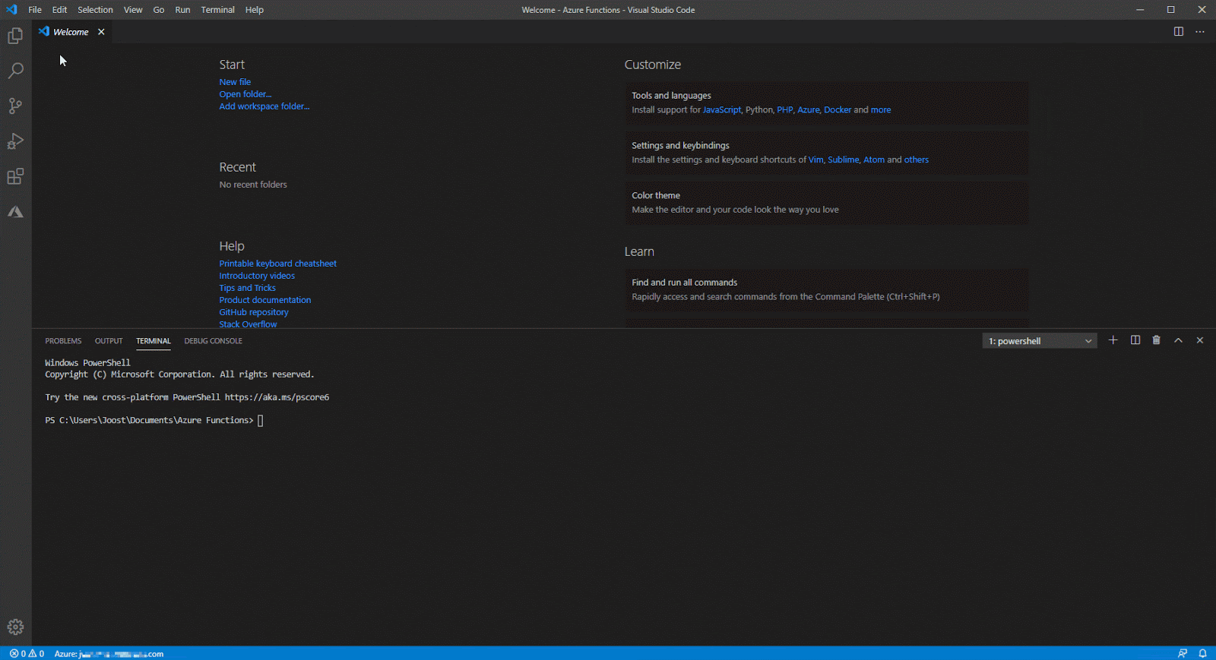The width and height of the screenshot is (1216, 660).
Task: Click the aka.ms/pscore6 URL in terminal
Action: (x=277, y=397)
